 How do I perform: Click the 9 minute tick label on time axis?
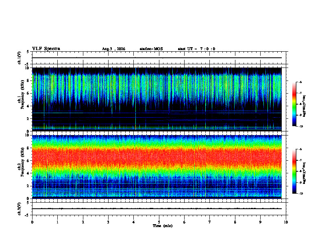coord(260,222)
